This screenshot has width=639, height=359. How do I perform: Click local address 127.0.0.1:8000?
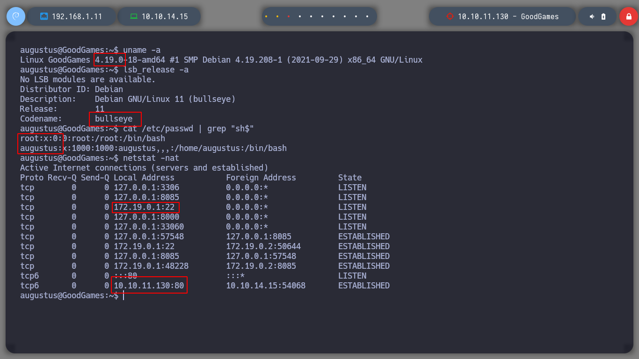[146, 217]
